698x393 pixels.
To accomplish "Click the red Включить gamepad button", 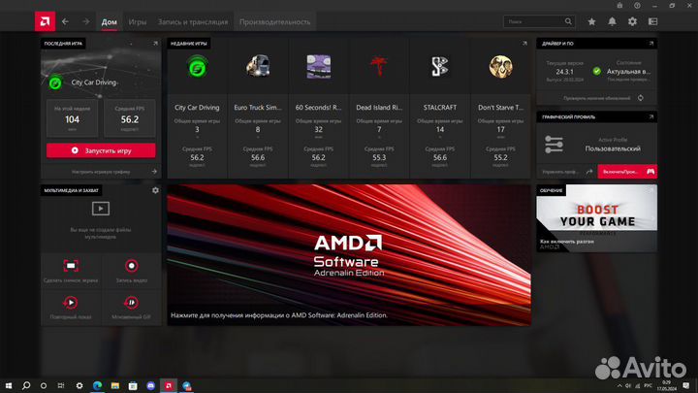I will point(627,172).
